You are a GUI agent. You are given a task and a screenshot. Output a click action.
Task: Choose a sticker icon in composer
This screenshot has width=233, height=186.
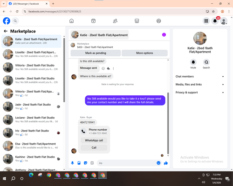[85, 163]
